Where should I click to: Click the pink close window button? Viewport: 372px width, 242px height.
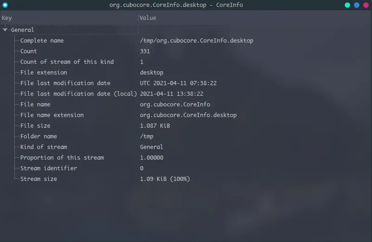tap(366, 5)
